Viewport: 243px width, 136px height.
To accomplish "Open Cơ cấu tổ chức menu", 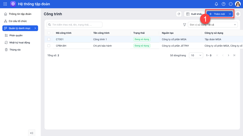I will click(18, 21).
